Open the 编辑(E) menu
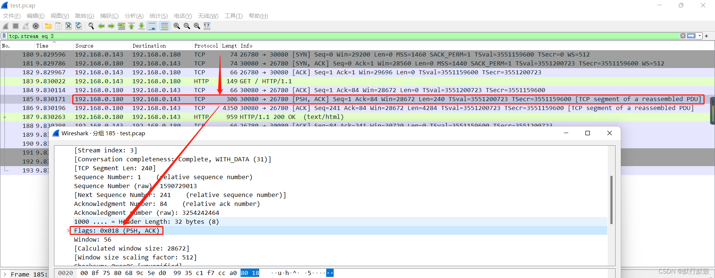The image size is (715, 278). [36, 16]
